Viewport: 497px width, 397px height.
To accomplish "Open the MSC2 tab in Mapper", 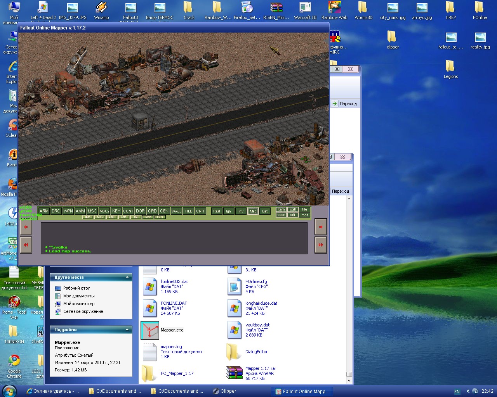I will click(x=104, y=211).
